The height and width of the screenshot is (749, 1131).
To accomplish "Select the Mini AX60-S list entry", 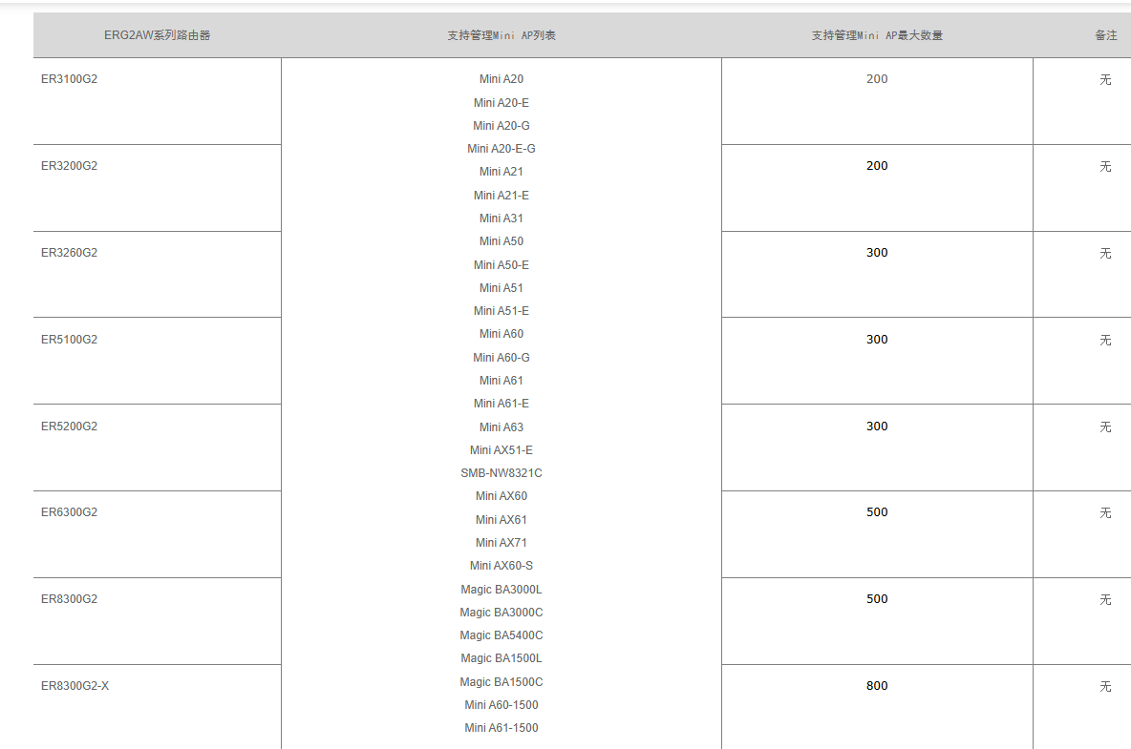I will [x=501, y=566].
